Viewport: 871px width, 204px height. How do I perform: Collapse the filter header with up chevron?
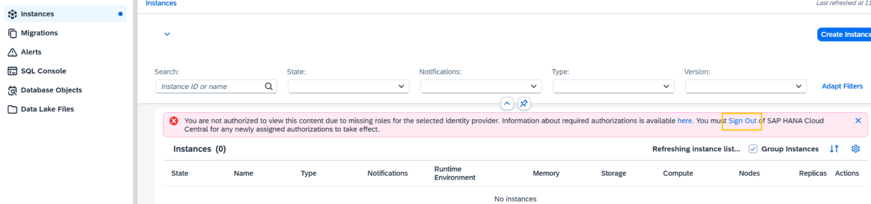[507, 103]
